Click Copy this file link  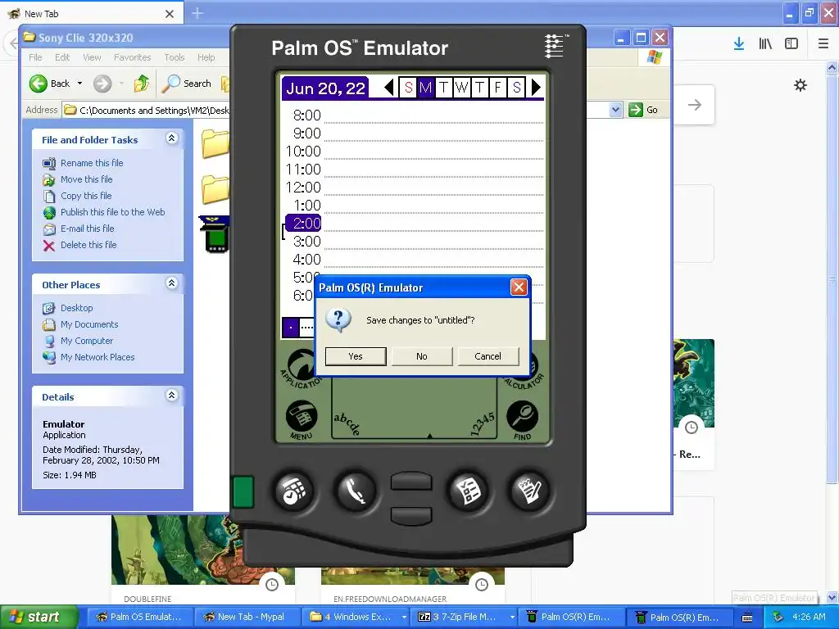(x=85, y=196)
